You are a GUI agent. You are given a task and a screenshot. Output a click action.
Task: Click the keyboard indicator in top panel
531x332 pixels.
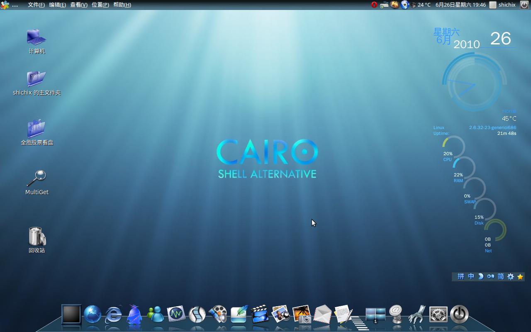point(384,5)
